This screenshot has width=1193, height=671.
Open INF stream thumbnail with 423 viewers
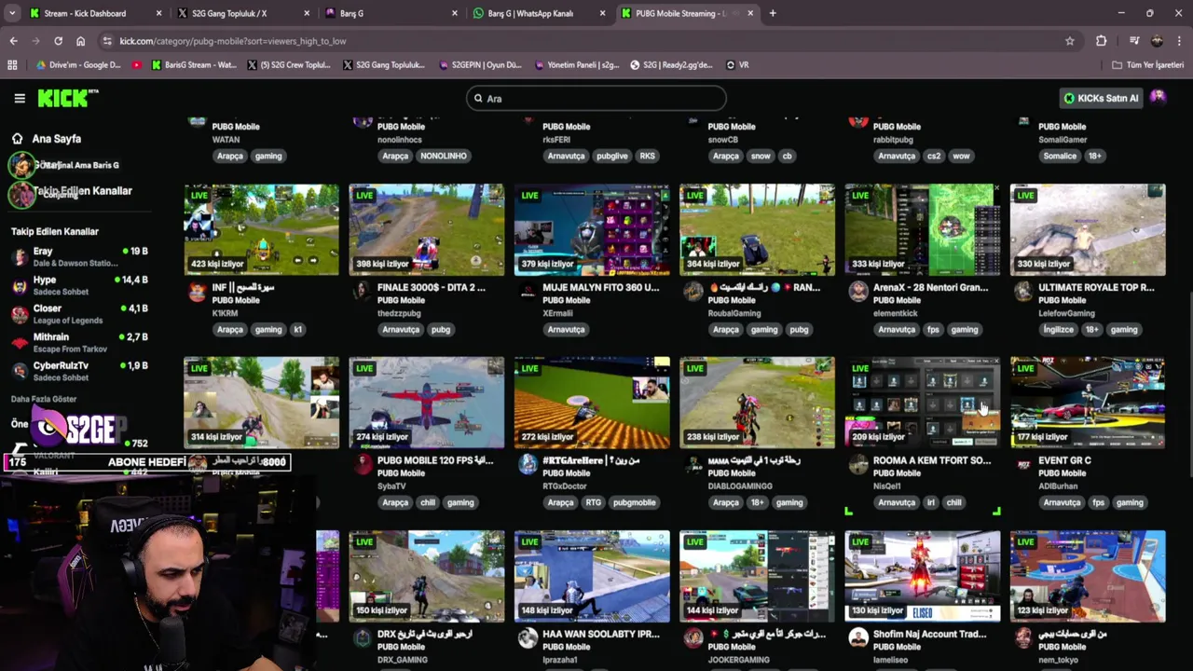pos(262,229)
